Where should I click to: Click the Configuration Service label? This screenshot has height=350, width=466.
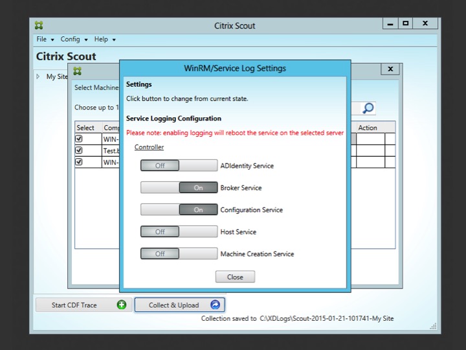(251, 210)
